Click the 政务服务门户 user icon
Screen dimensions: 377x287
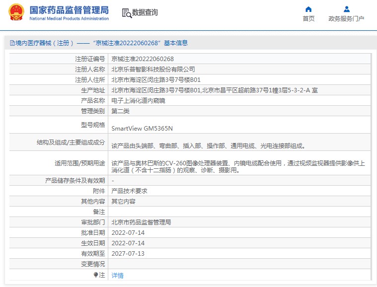pyautogui.click(x=347, y=9)
